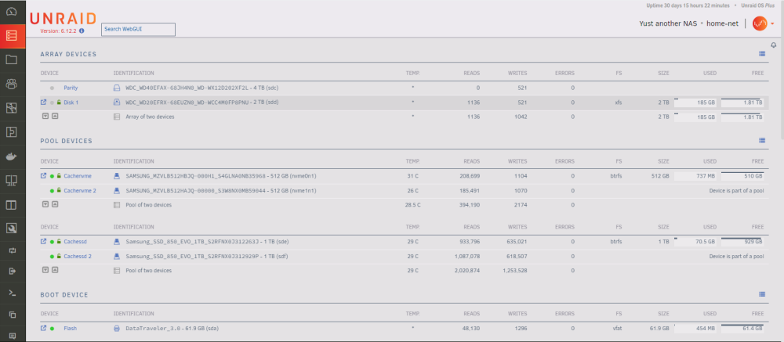
Task: Click the version info icon beside 6.12.2
Action: 82,31
